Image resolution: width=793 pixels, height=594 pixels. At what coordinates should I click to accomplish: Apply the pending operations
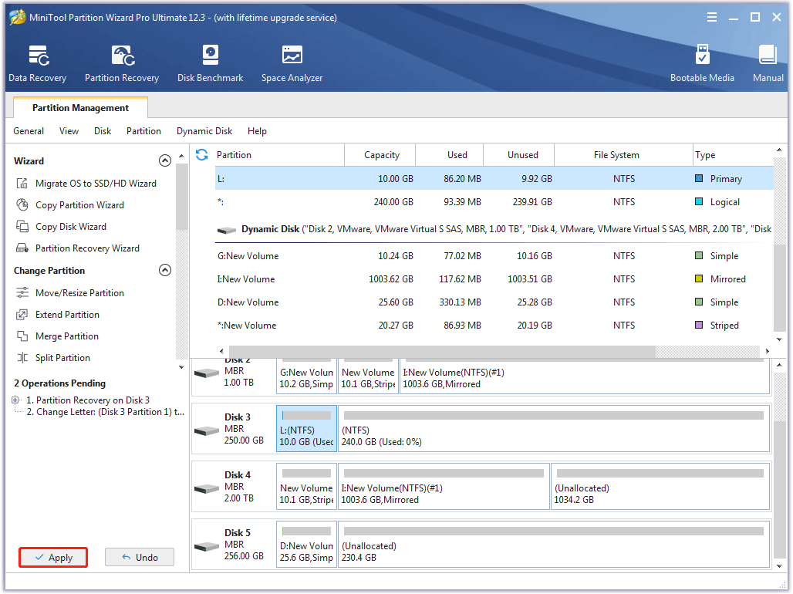click(x=52, y=557)
